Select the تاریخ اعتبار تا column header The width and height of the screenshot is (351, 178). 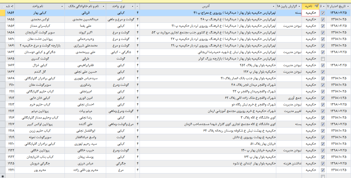click(339, 6)
